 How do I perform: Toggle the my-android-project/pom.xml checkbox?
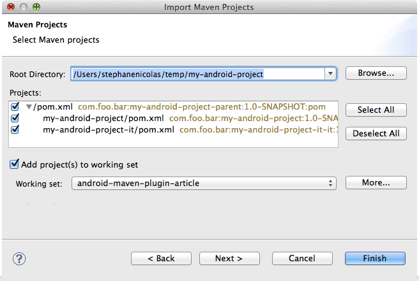(x=15, y=118)
